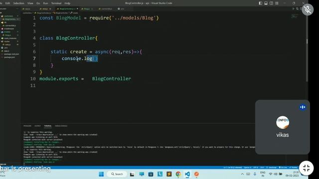
Task: Click the static create line
Action: pos(96,52)
